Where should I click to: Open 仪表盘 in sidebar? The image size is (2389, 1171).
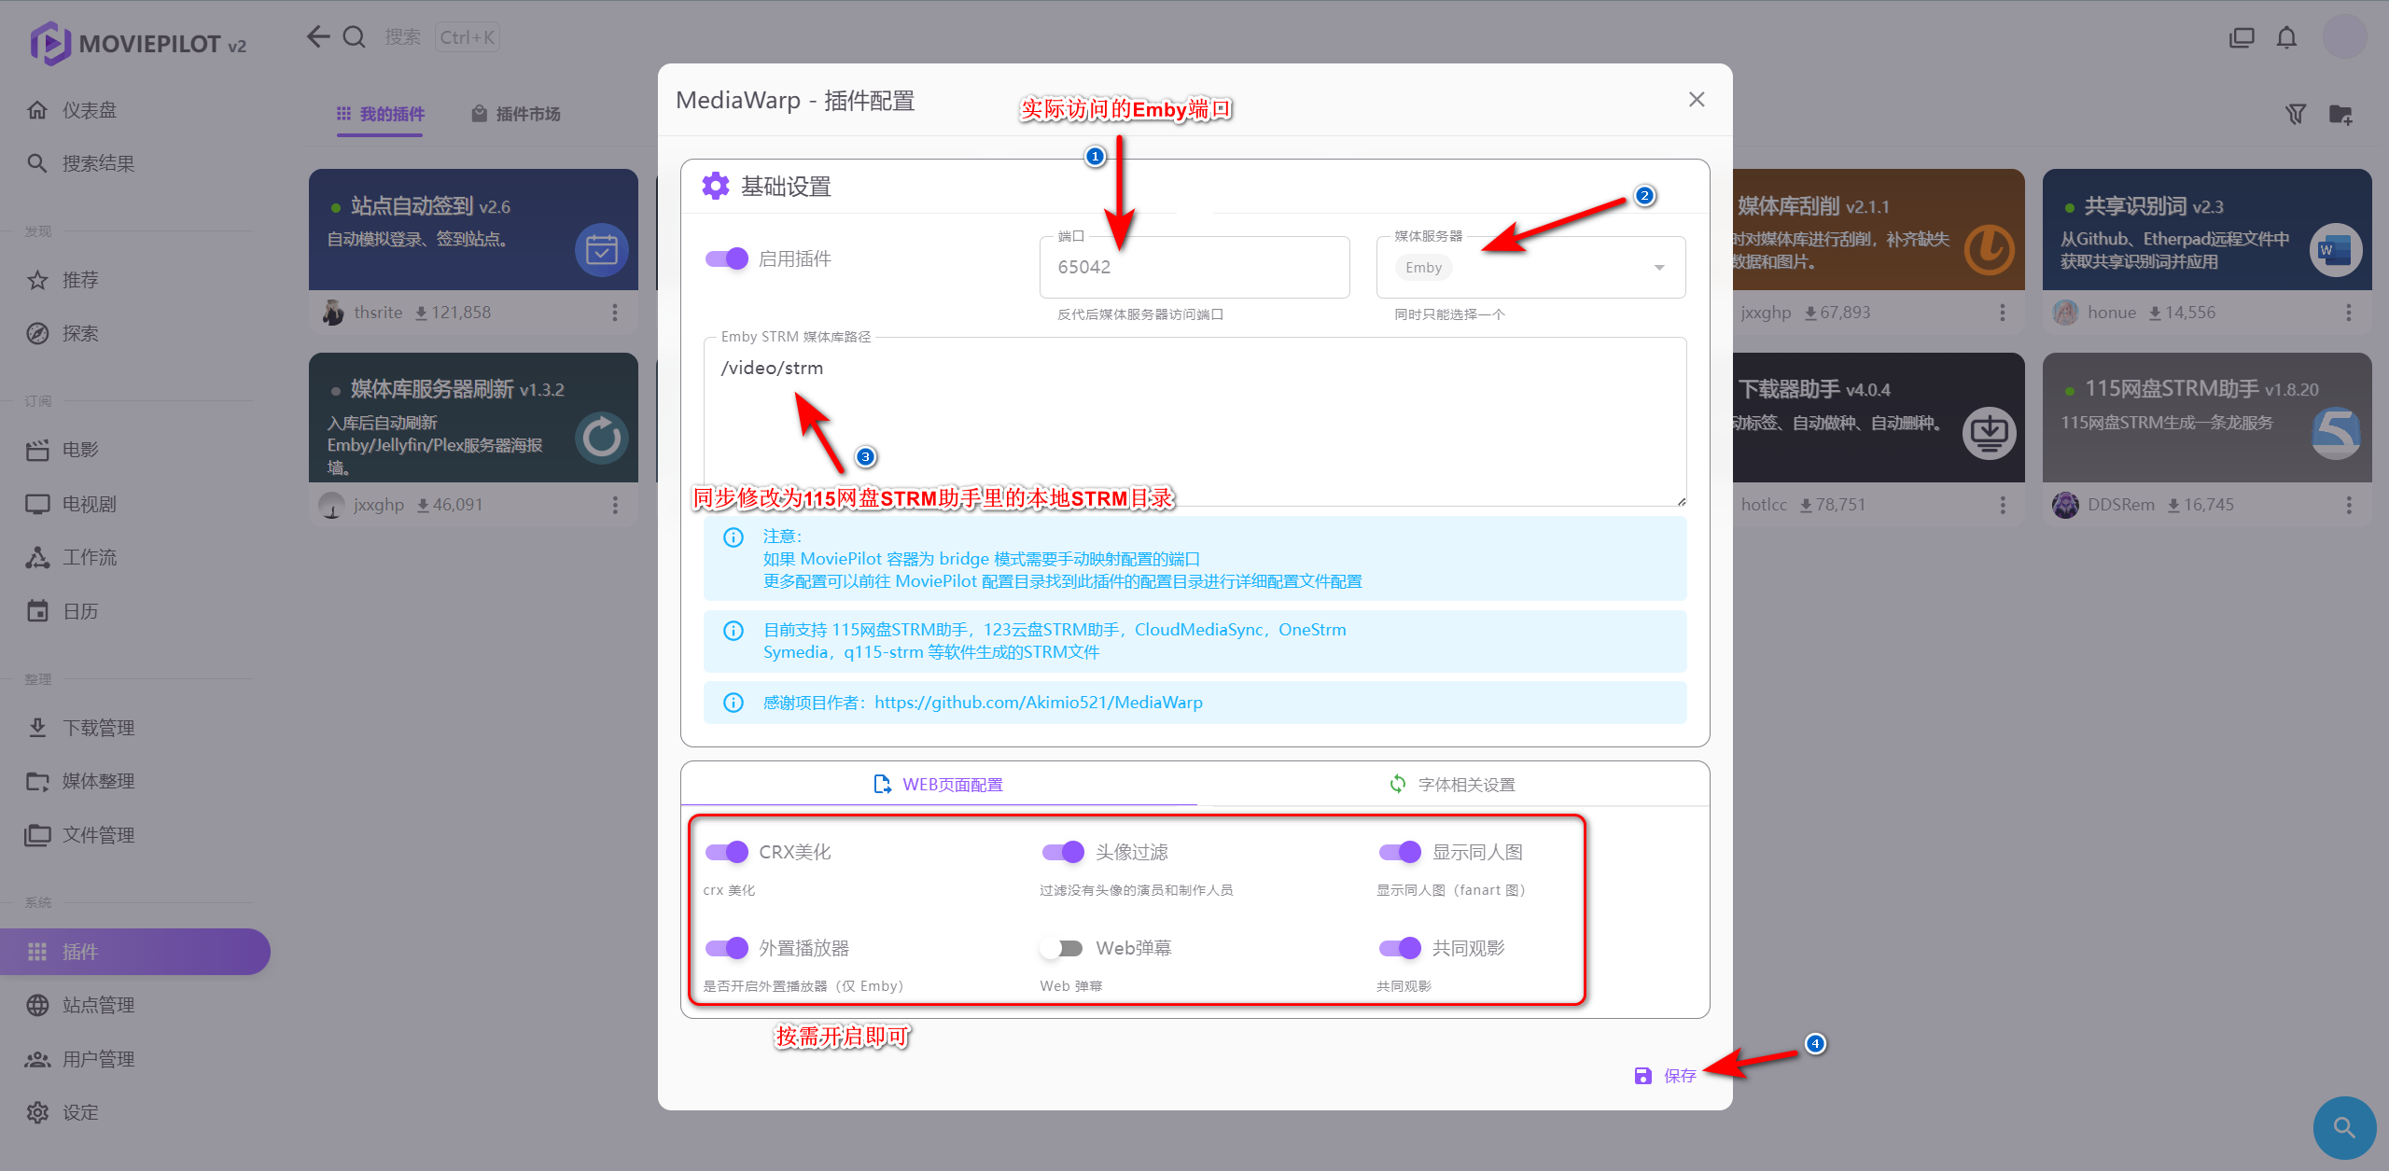[x=135, y=110]
